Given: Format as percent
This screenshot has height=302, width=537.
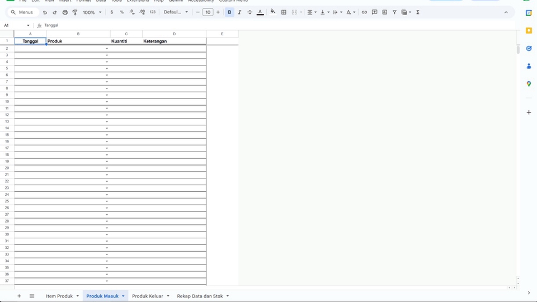Looking at the screenshot, I should click(121, 12).
